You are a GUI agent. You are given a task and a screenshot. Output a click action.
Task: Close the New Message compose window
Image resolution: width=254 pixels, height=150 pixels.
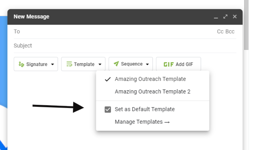click(x=235, y=17)
